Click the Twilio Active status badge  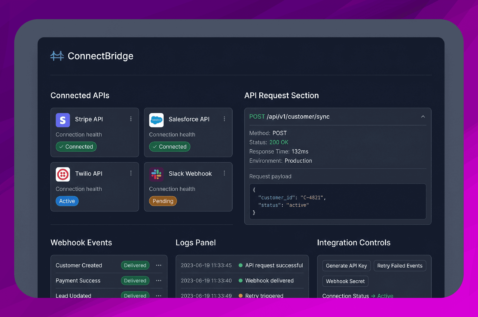[67, 201]
